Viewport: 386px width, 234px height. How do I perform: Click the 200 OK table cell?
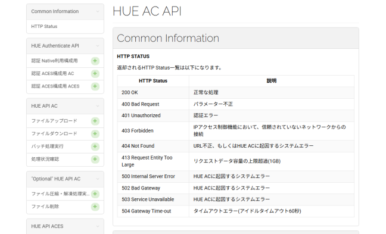pyautogui.click(x=153, y=92)
